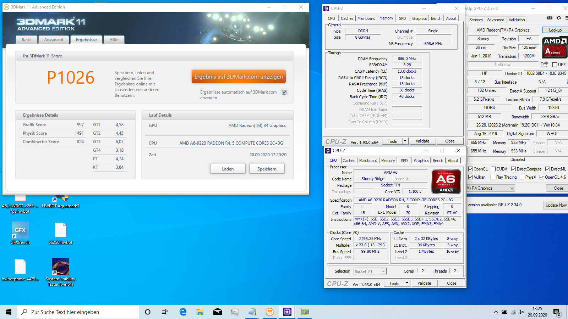Open Bench tab in CPU-Z Memory window
The height and width of the screenshot is (319, 568).
coord(436,18)
